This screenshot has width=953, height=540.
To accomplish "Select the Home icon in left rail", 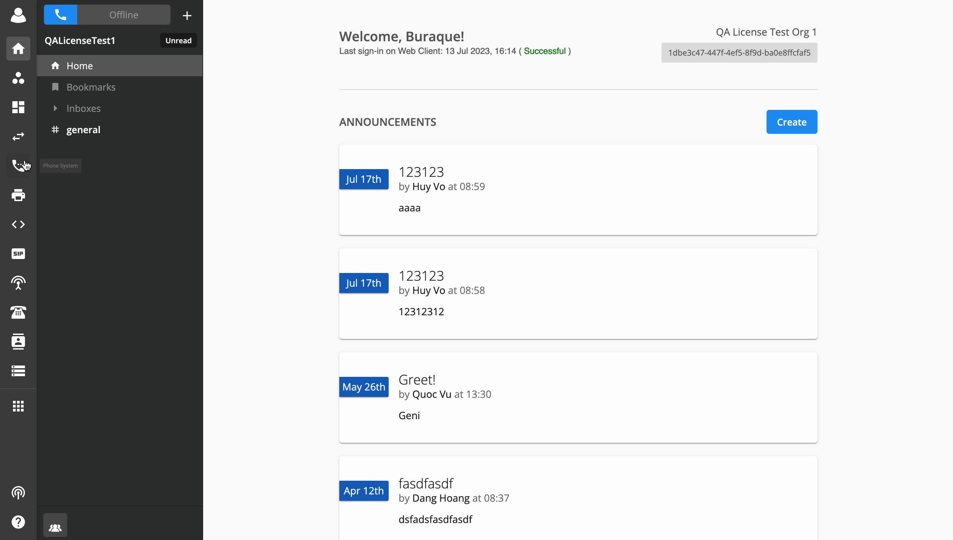I will [x=18, y=49].
